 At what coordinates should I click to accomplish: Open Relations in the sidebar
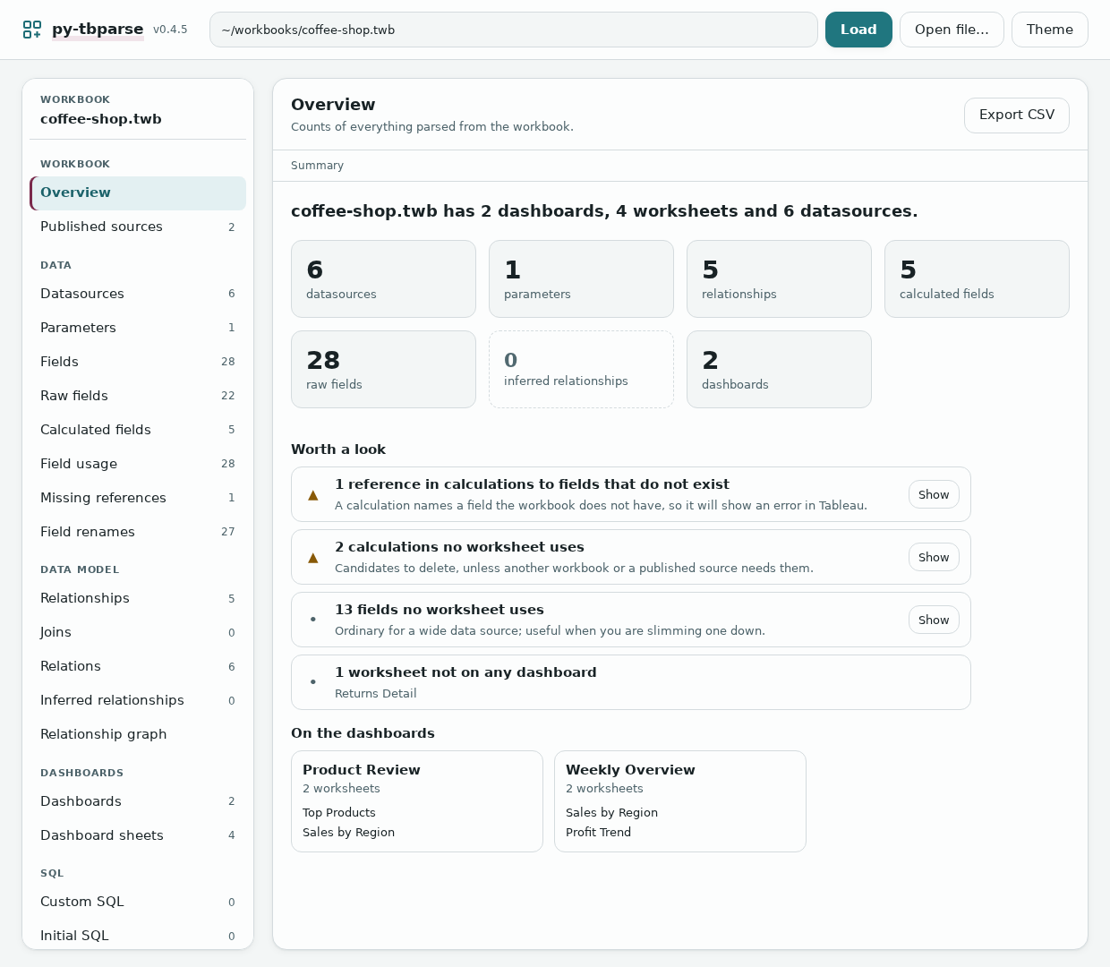(138, 666)
